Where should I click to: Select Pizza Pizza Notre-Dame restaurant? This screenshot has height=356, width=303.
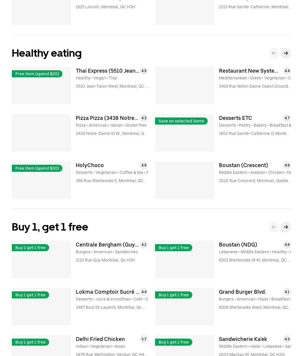point(107,118)
